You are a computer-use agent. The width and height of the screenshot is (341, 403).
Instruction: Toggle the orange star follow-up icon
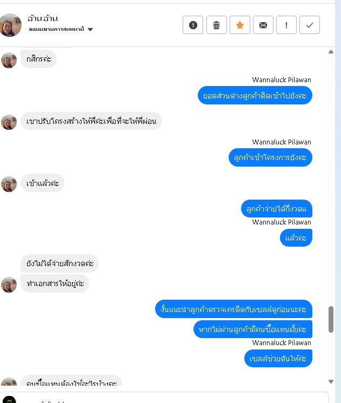[240, 25]
